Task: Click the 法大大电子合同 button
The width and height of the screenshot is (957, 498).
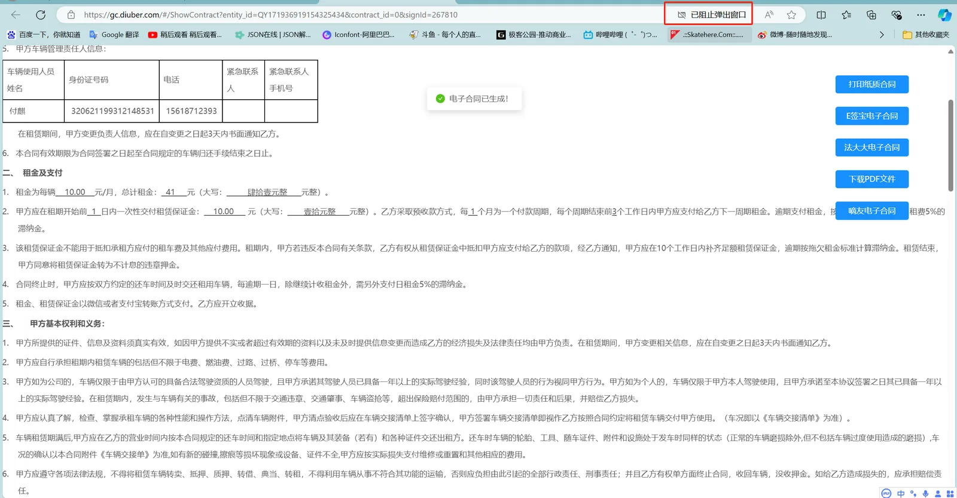Action: click(871, 148)
